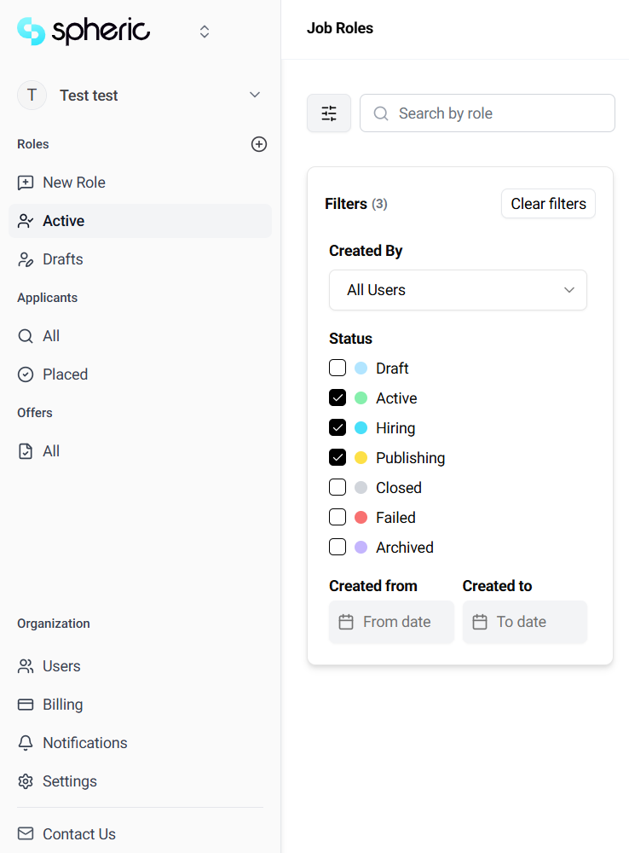629x853 pixels.
Task: Click the plus icon next to Roles
Action: (x=259, y=144)
